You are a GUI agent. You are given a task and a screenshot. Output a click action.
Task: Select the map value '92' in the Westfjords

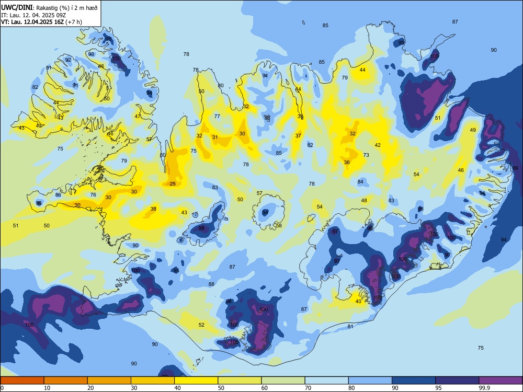point(68,60)
